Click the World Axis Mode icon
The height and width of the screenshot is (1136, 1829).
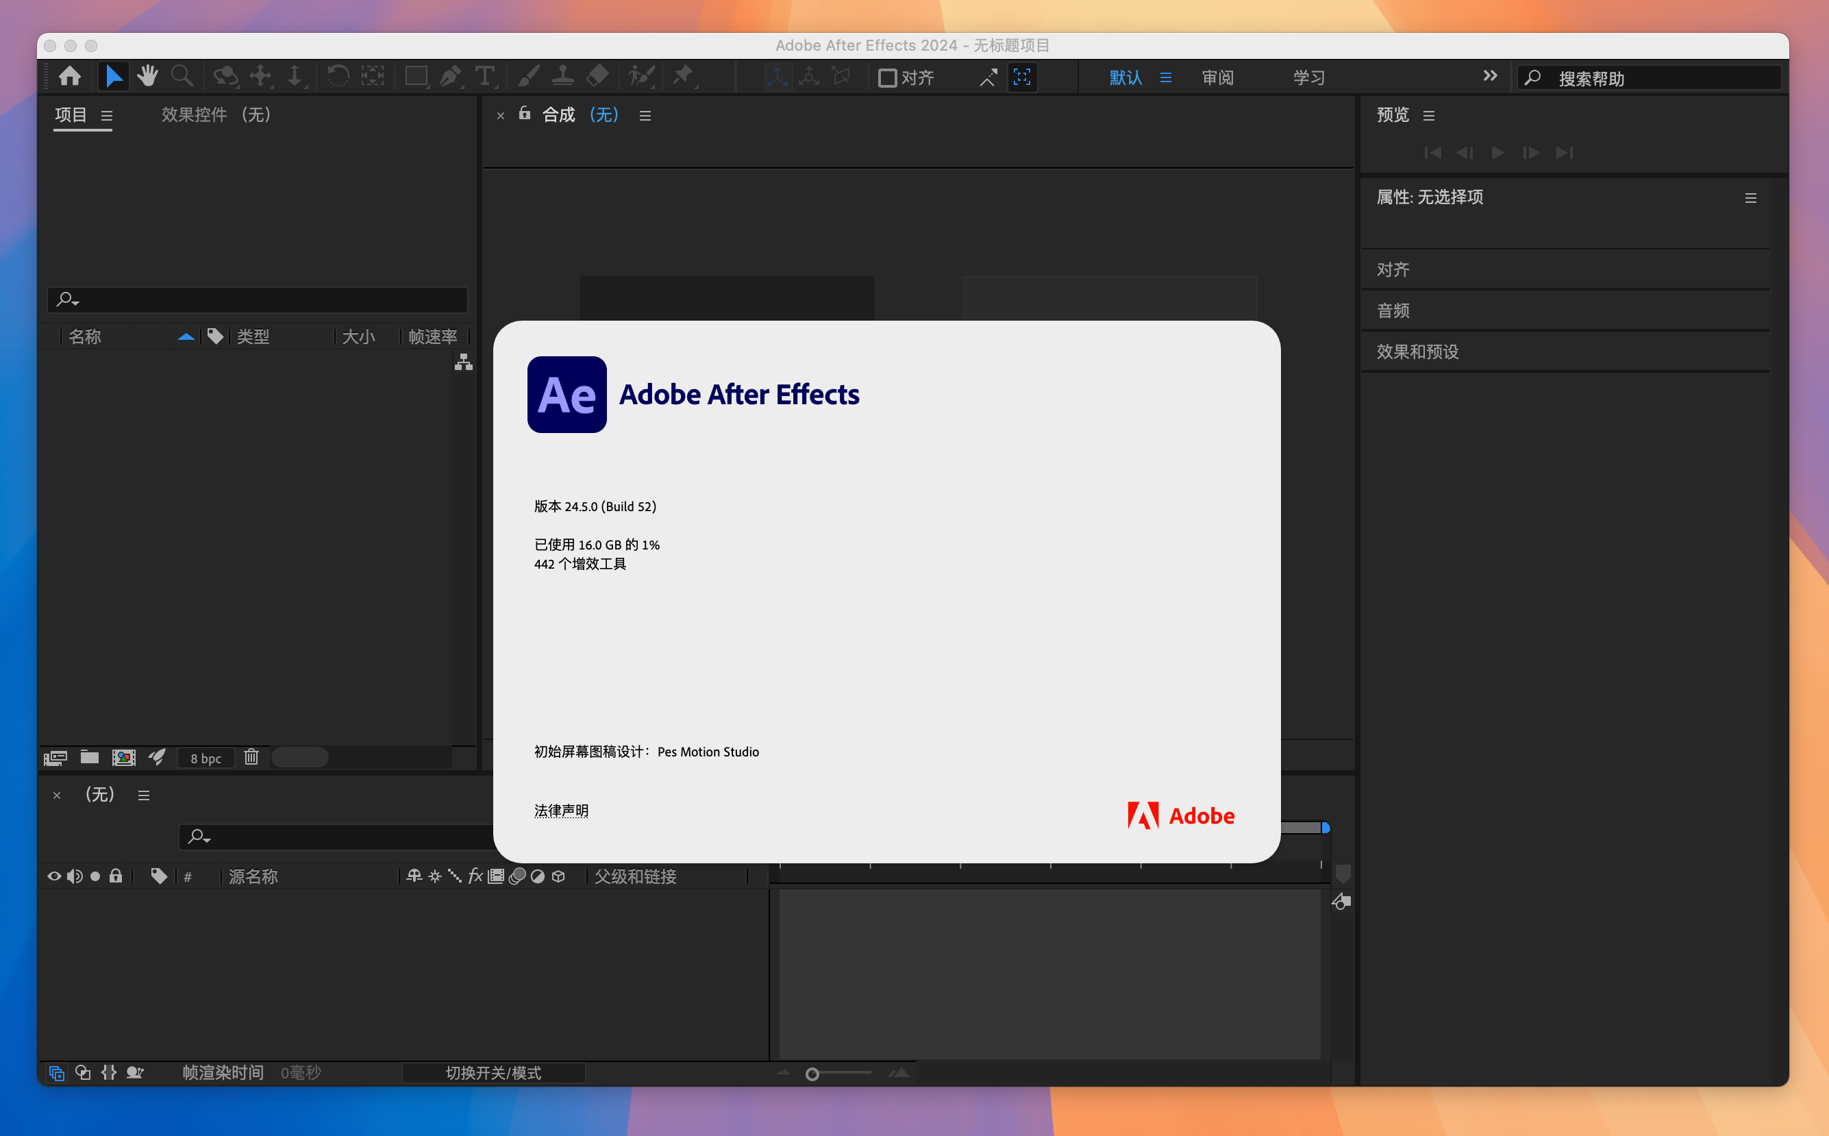809,77
